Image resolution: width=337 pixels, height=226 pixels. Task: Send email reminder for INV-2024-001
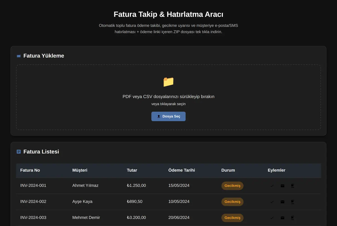point(283,186)
